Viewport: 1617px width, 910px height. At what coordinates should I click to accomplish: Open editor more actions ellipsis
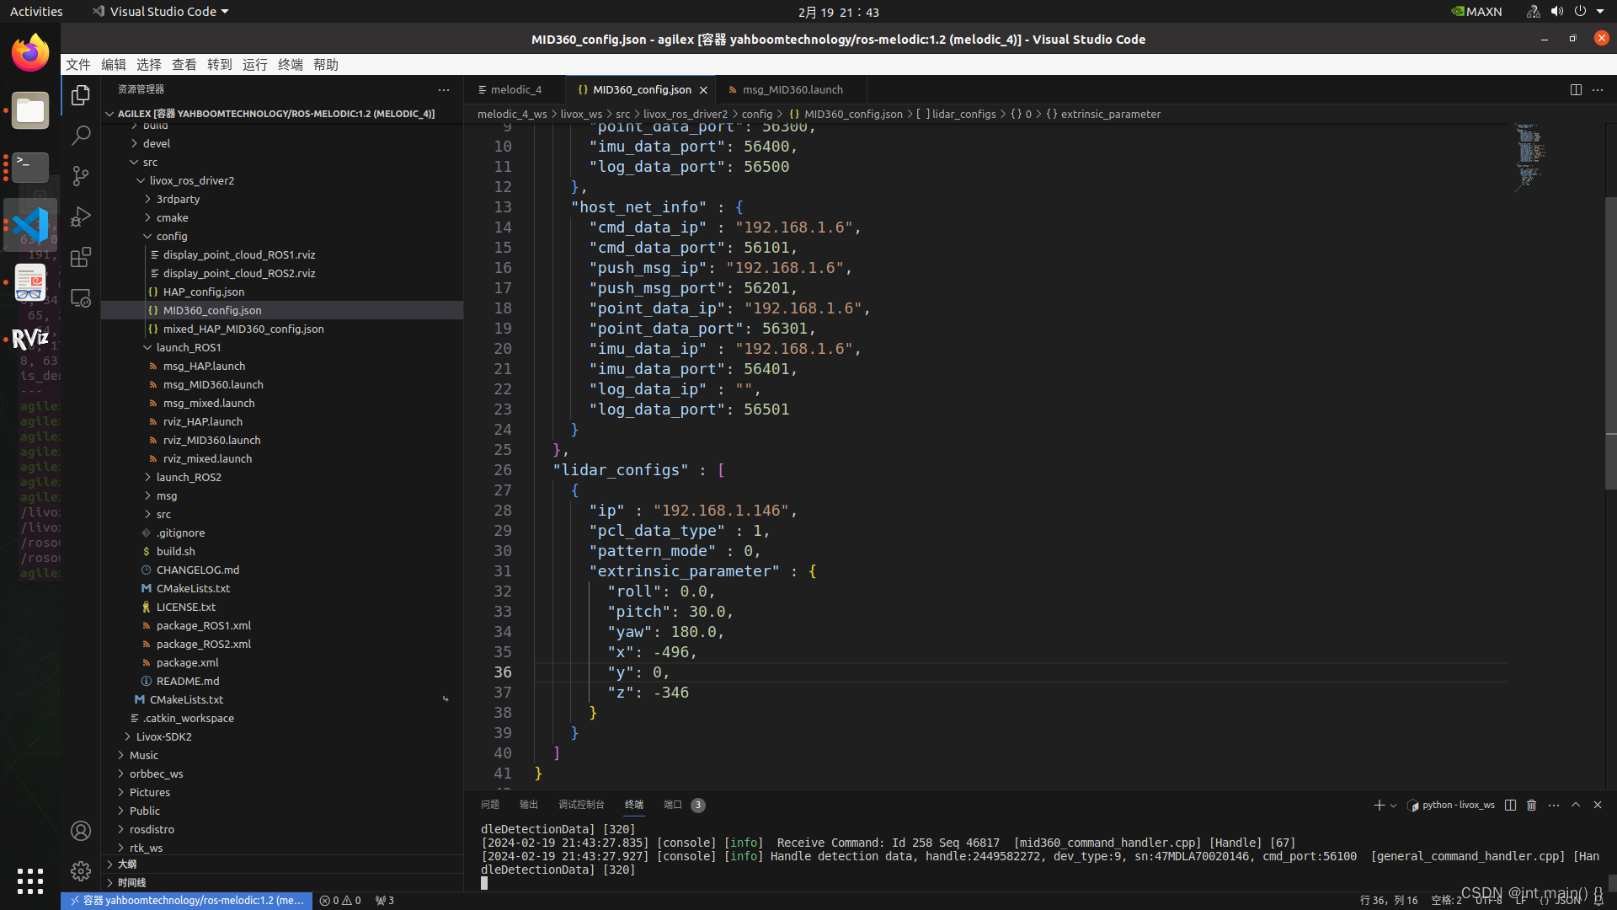1598,89
